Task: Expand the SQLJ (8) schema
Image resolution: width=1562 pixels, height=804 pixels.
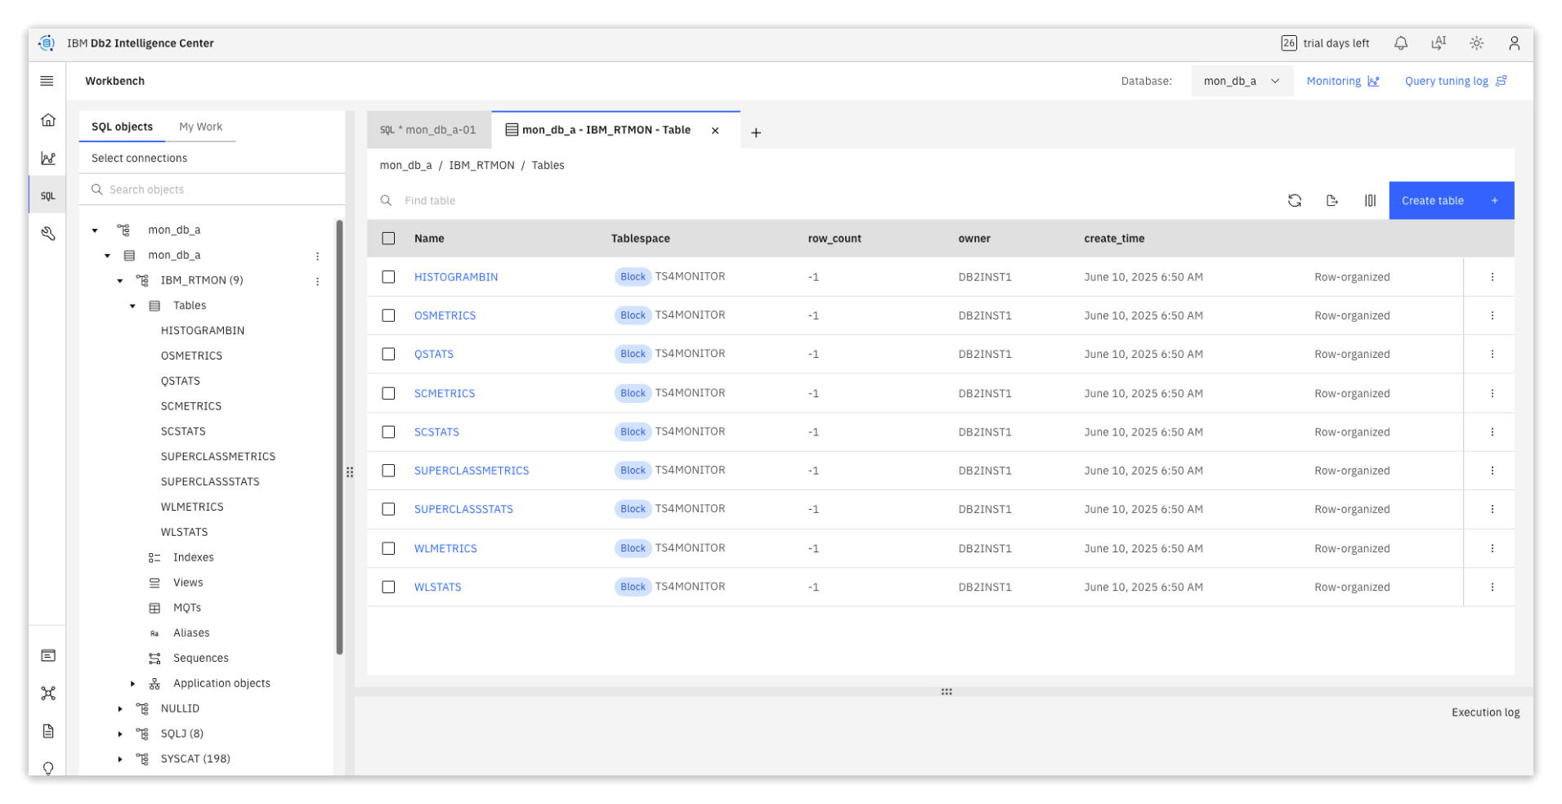Action: coord(120,734)
